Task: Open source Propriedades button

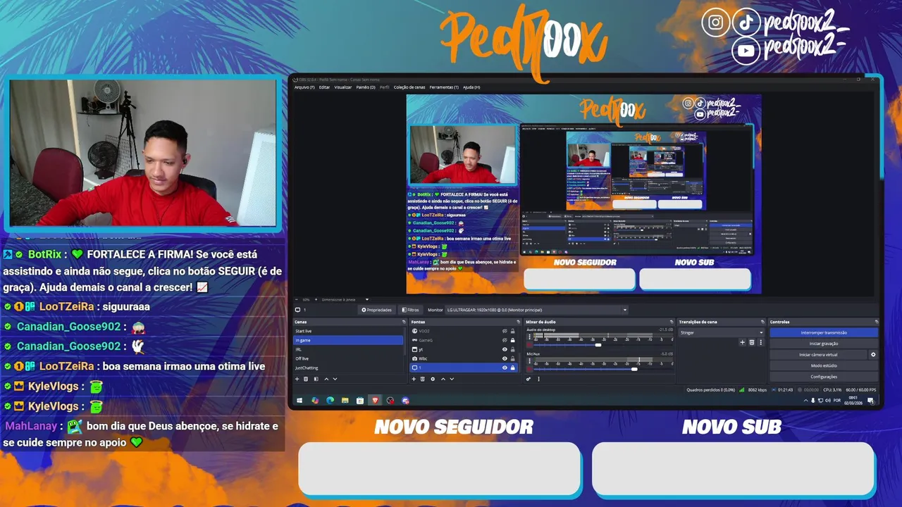Action: coord(376,310)
